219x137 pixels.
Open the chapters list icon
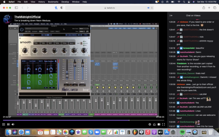coord(4,124)
